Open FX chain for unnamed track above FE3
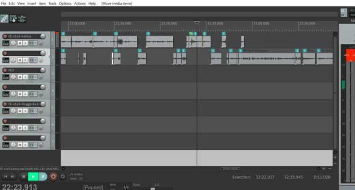Image resolution: width=355 pixels, height=190 pixels. point(32,60)
